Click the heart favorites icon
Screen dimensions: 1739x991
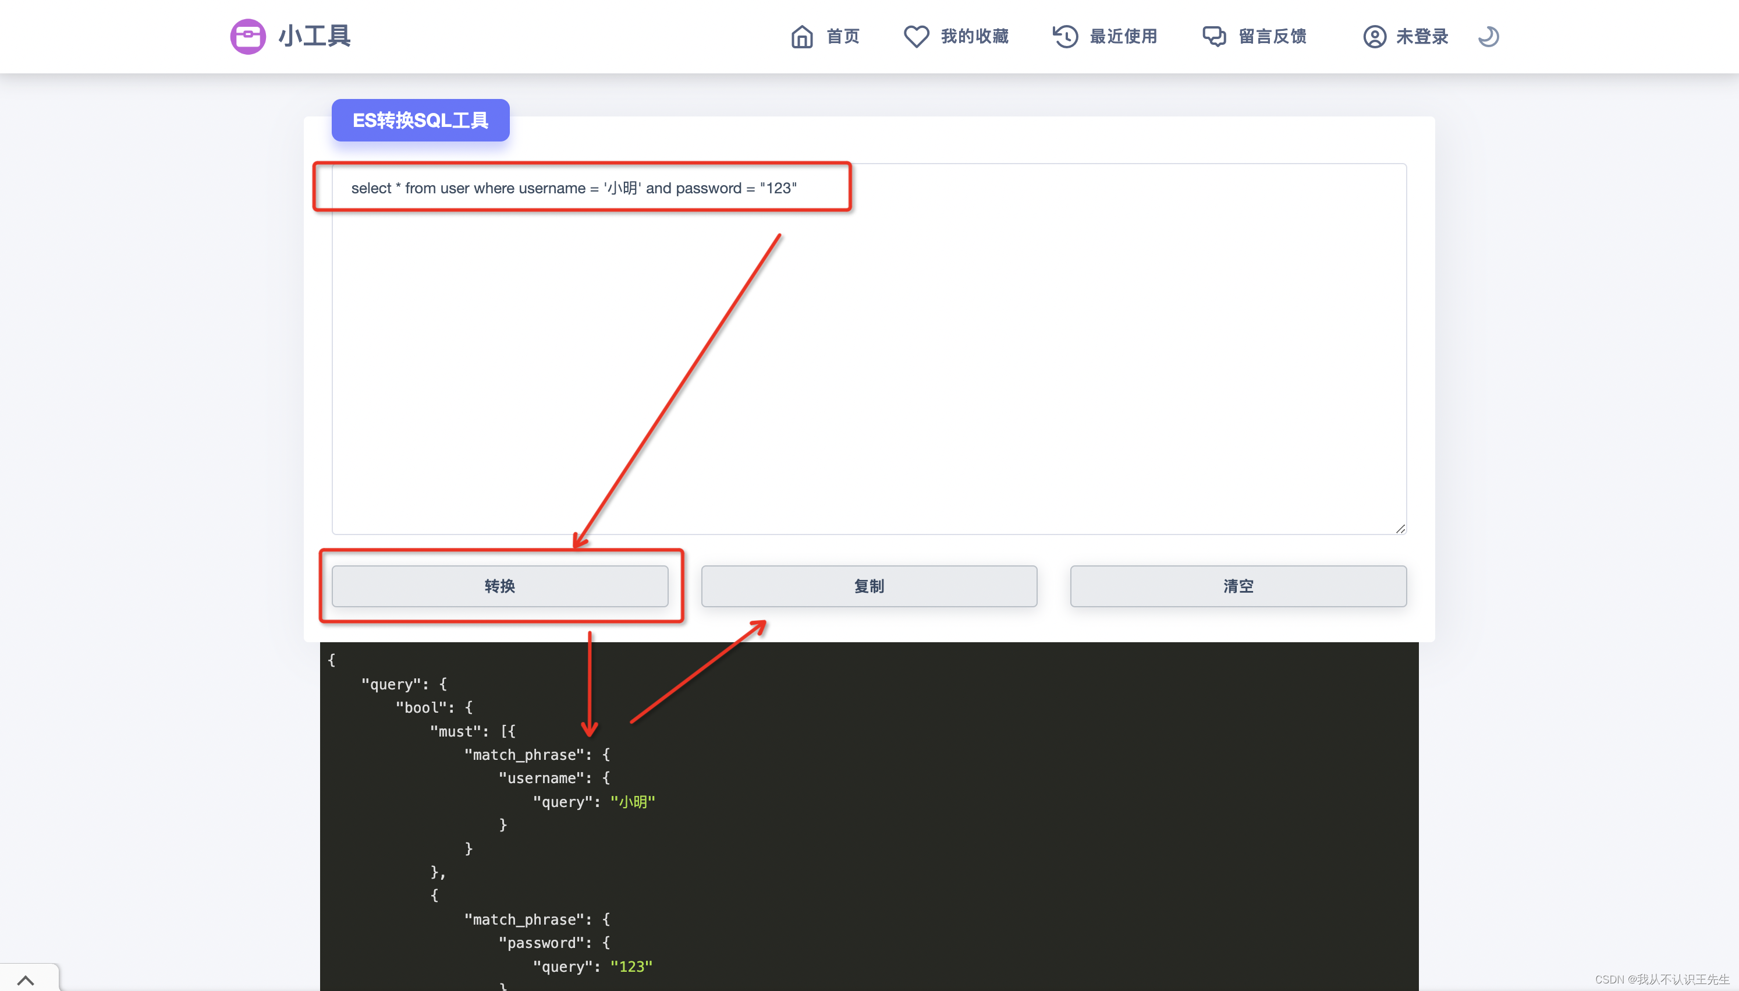click(x=916, y=36)
